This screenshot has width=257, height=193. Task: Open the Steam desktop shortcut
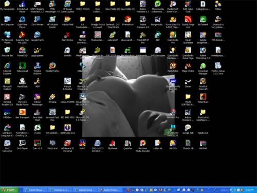pyautogui.click(x=188, y=83)
